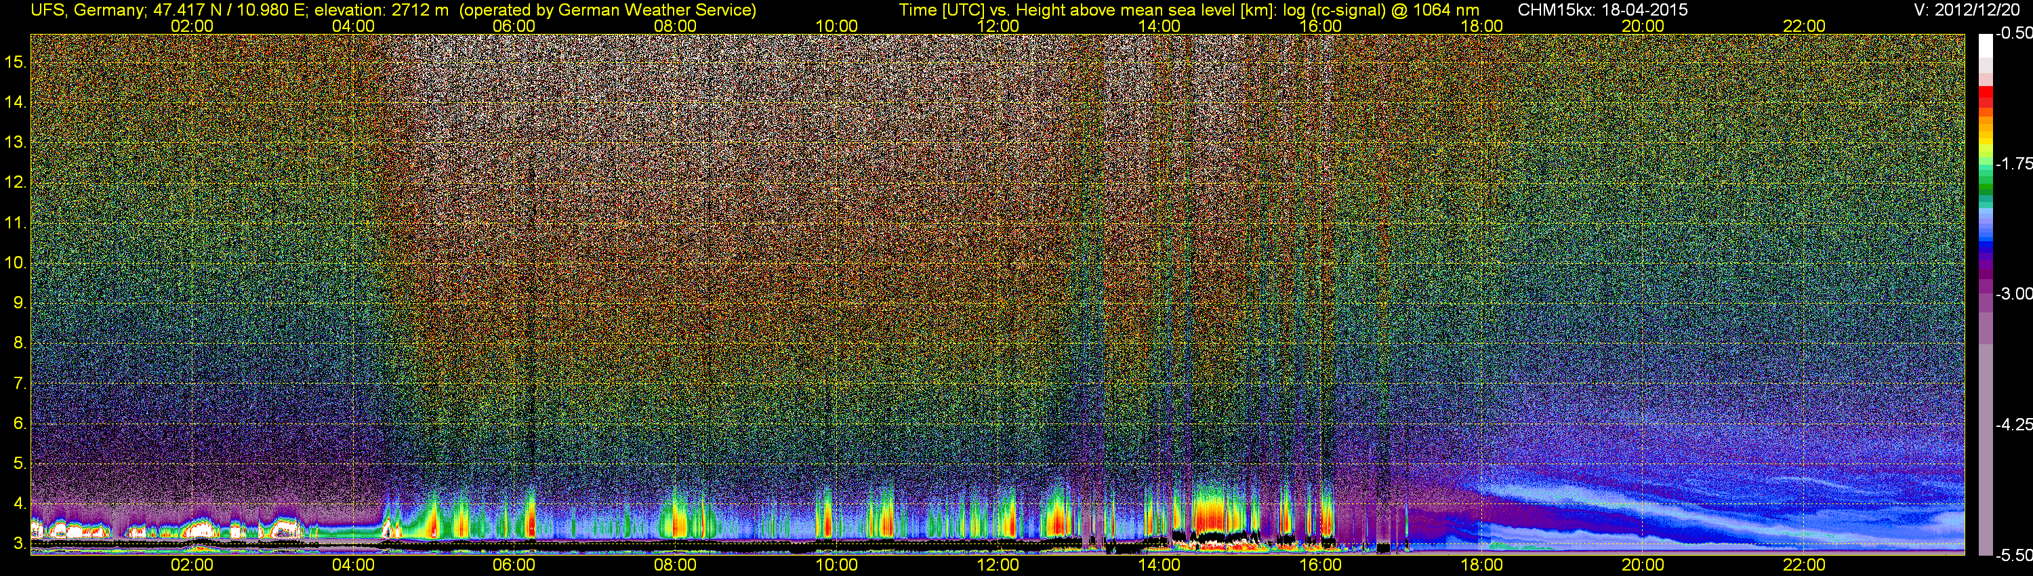Click the 12:00 label on bottom time axis

(998, 565)
